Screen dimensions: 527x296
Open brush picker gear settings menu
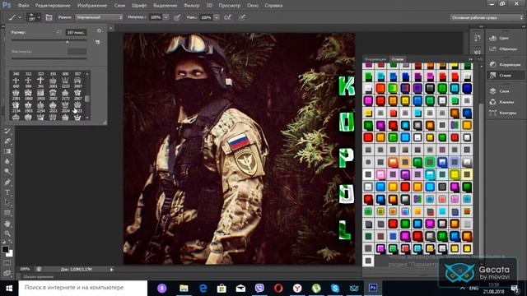(99, 31)
